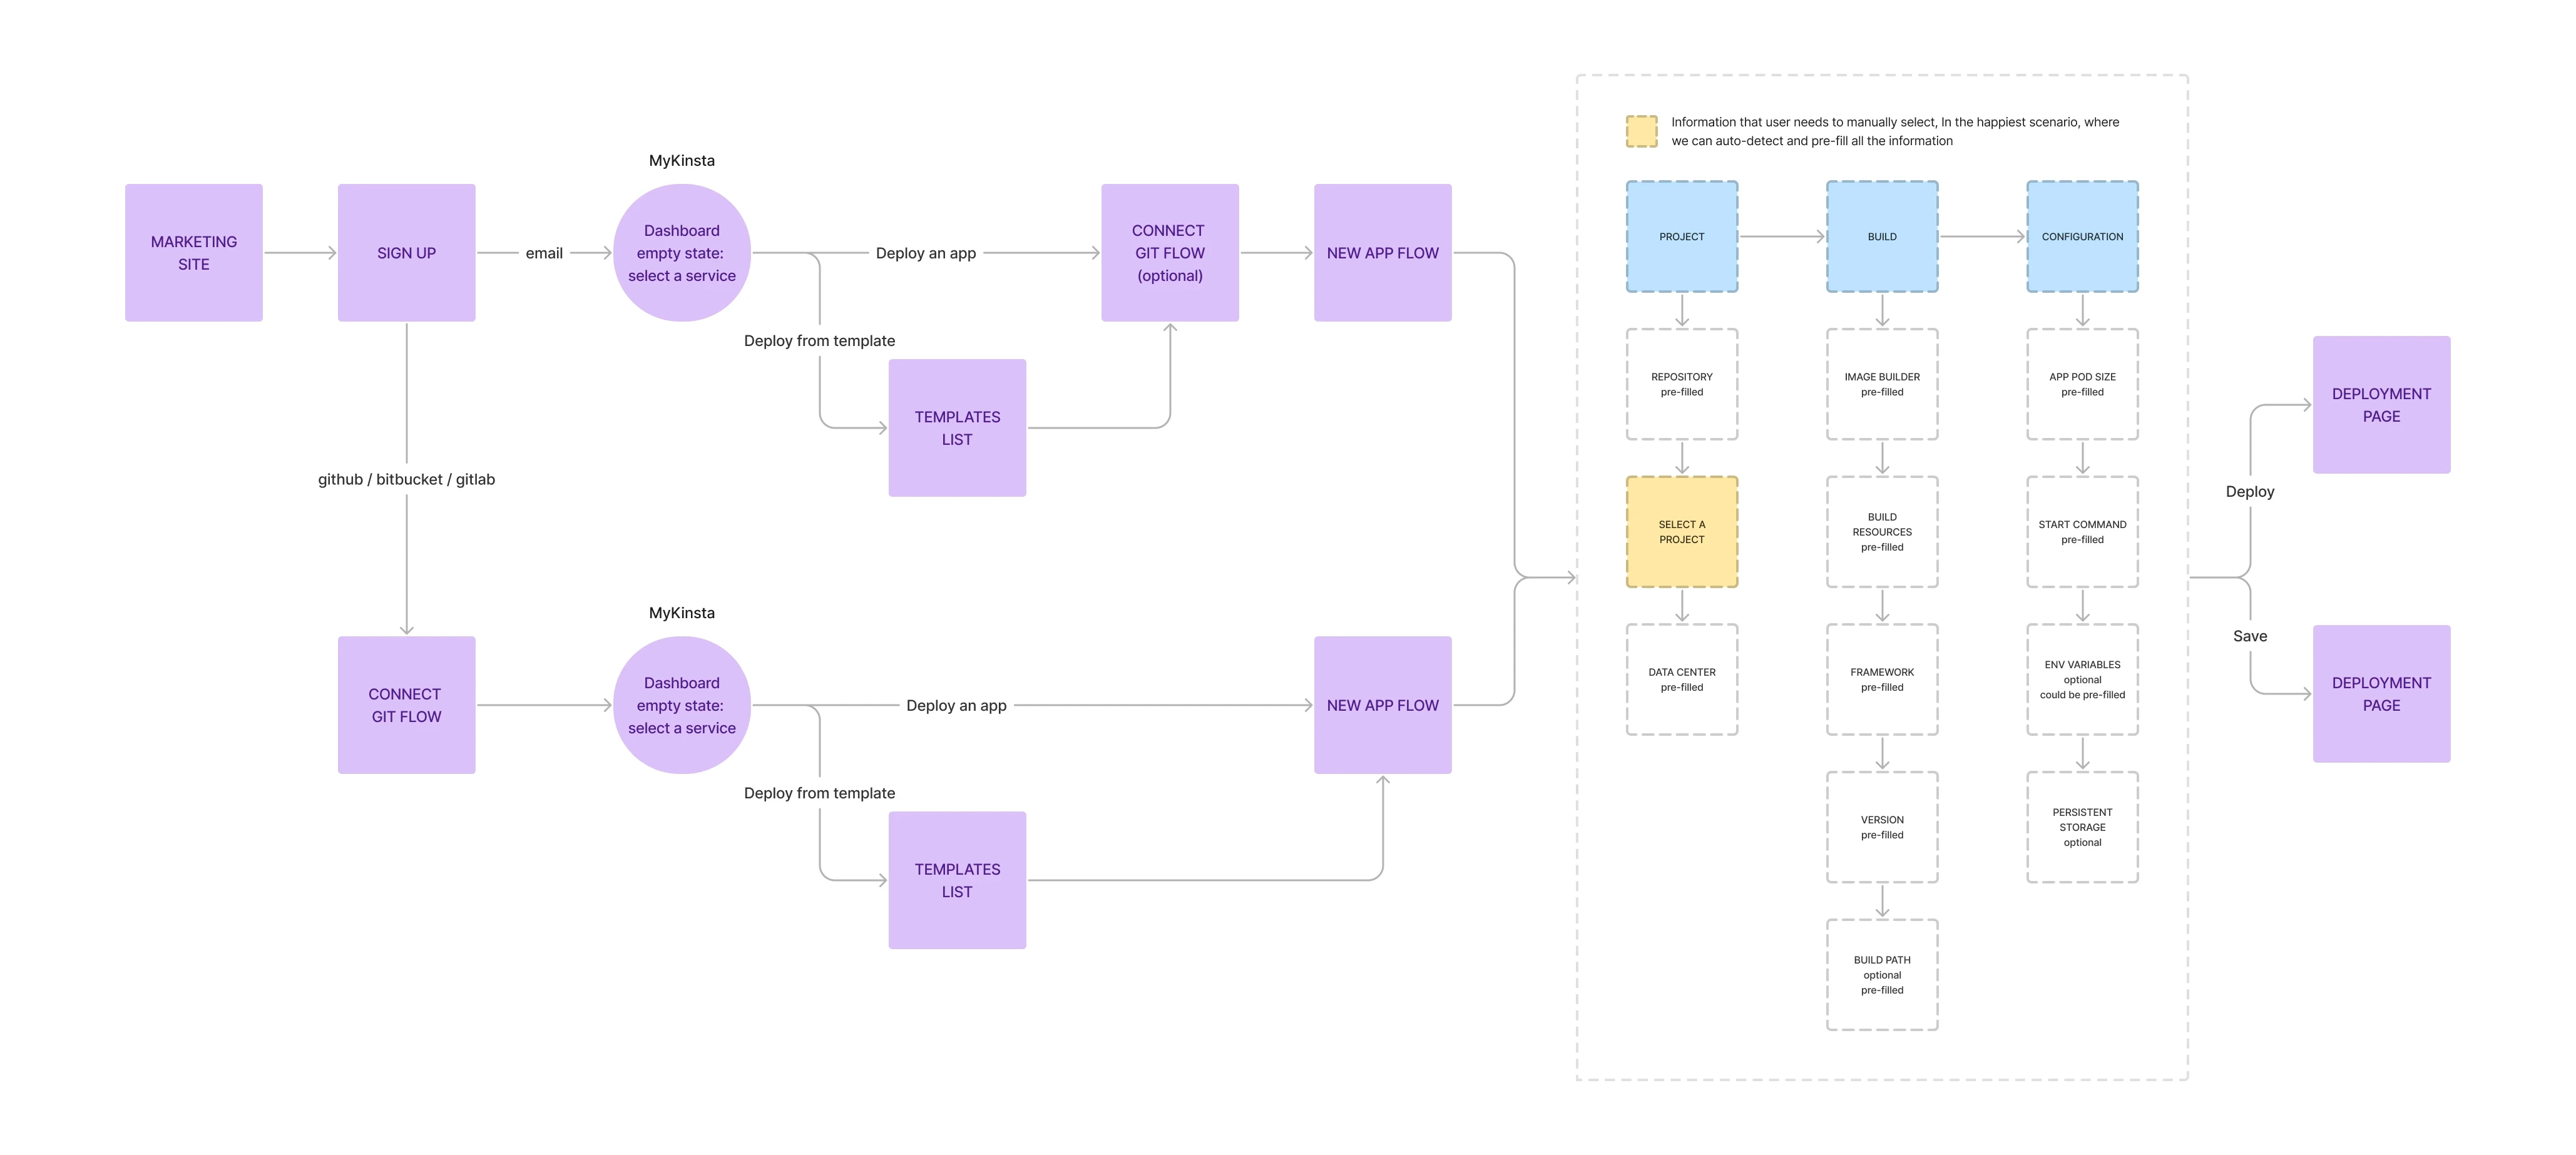Click the upper 'MyKinsta' heading
The width and height of the screenshot is (2576, 1155).
pos(682,160)
